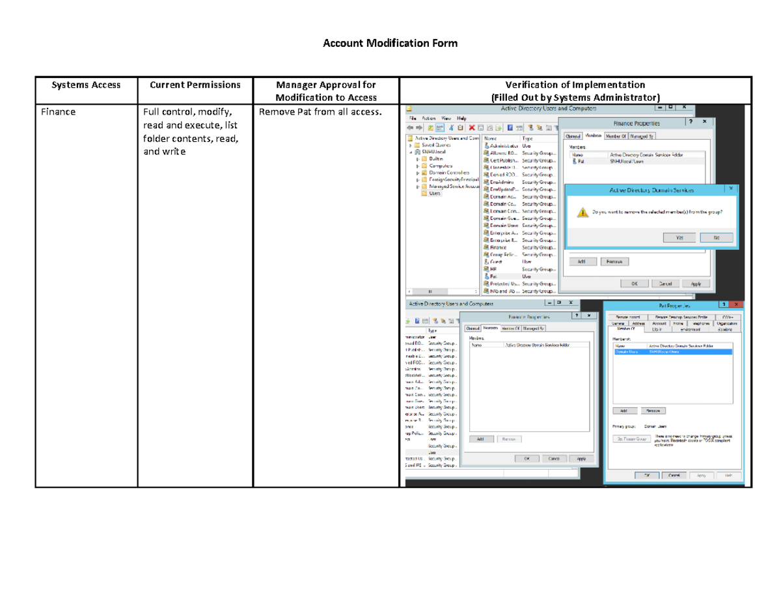Select the Pat user in the Users list
This screenshot has height=603, width=781.
click(x=493, y=276)
